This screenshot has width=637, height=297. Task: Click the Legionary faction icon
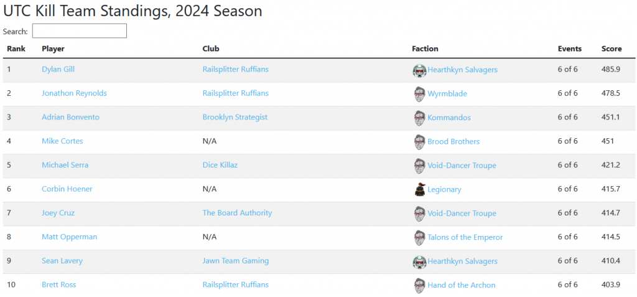click(419, 189)
